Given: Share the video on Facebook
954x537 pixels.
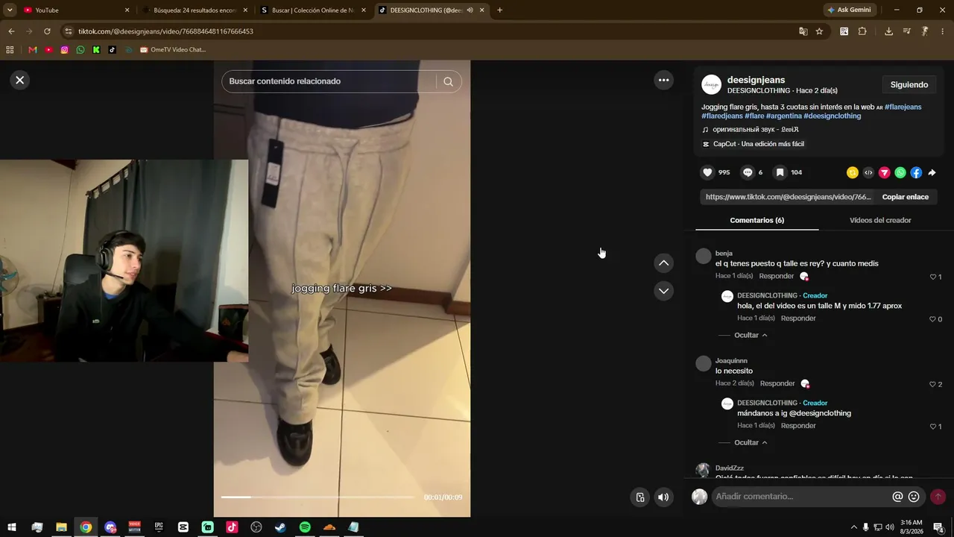Looking at the screenshot, I should (916, 172).
